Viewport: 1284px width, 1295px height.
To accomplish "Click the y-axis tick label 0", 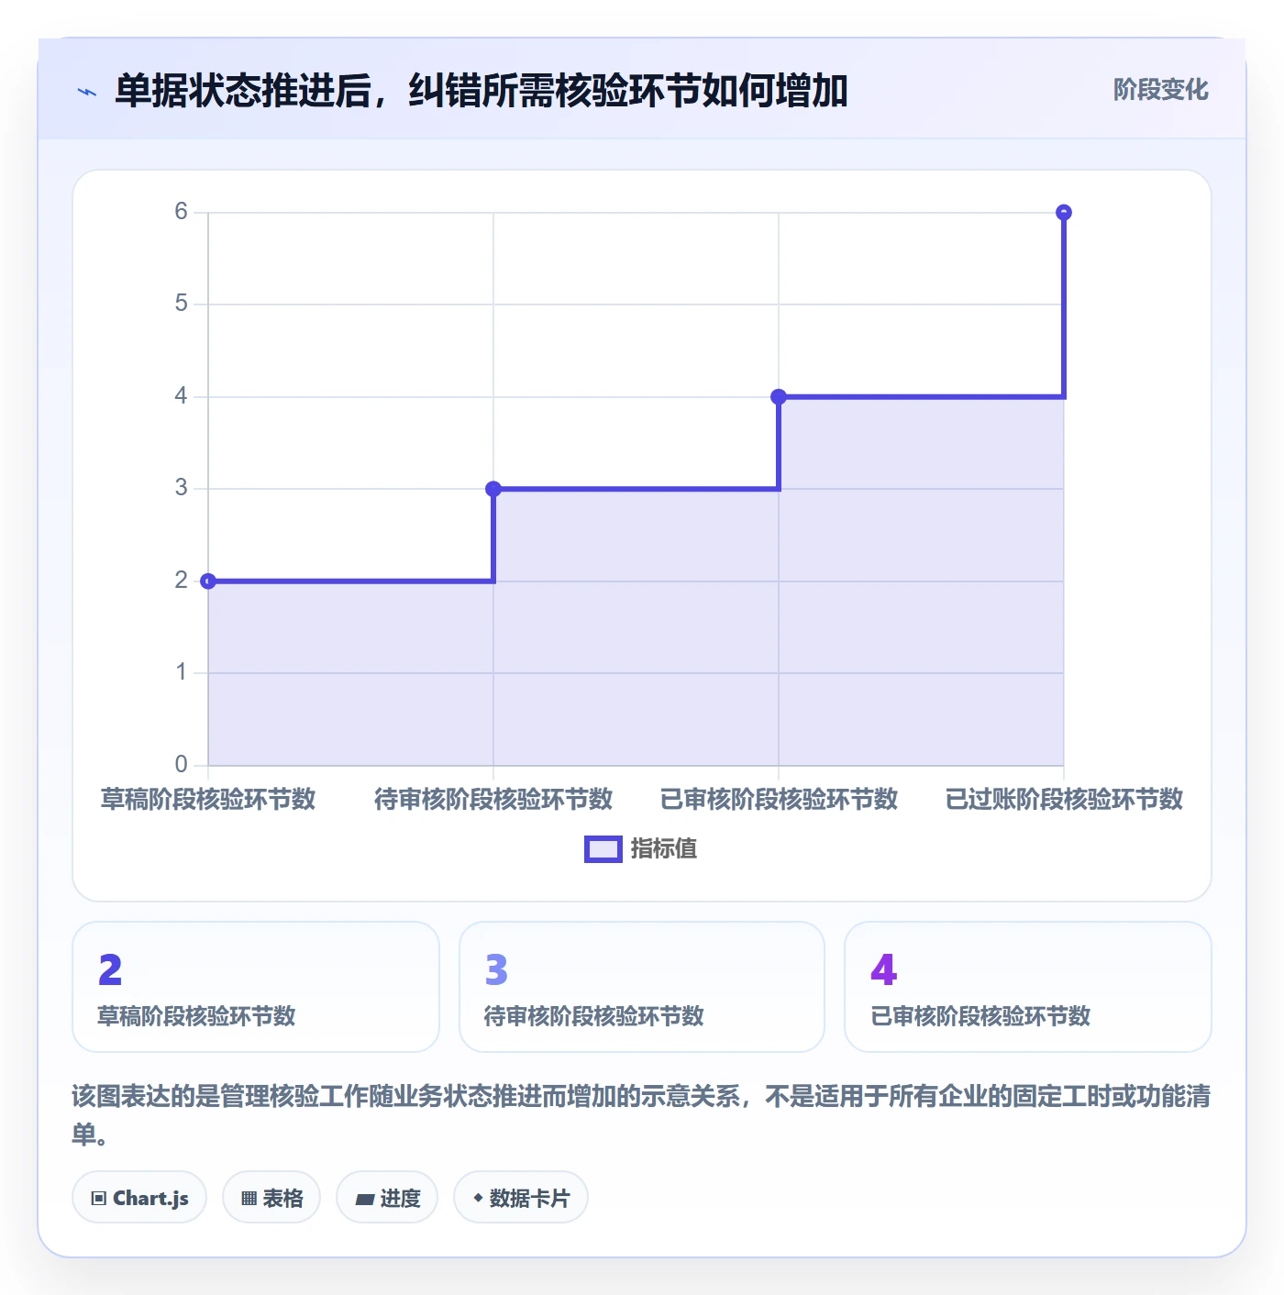I will (x=181, y=764).
